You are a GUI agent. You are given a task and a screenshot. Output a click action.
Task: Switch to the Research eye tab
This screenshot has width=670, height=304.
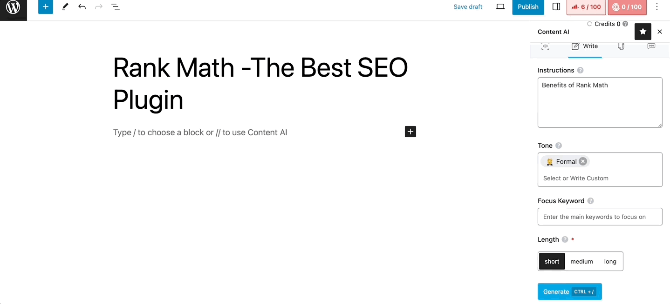[x=546, y=46]
